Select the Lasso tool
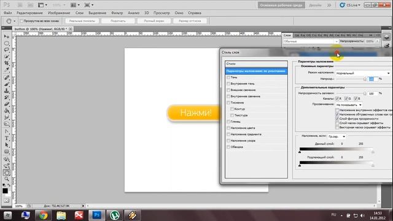Viewport: 393px width, 221px height. (7, 50)
